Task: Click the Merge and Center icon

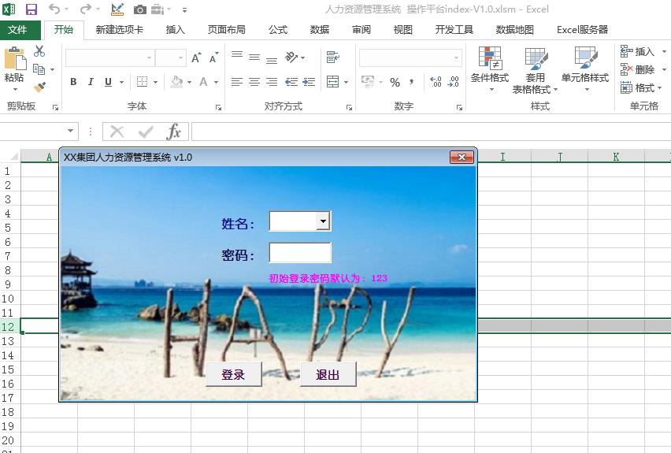Action: (333, 82)
